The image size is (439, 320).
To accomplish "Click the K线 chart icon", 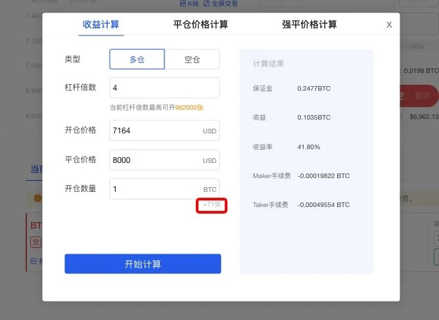I will (x=183, y=4).
